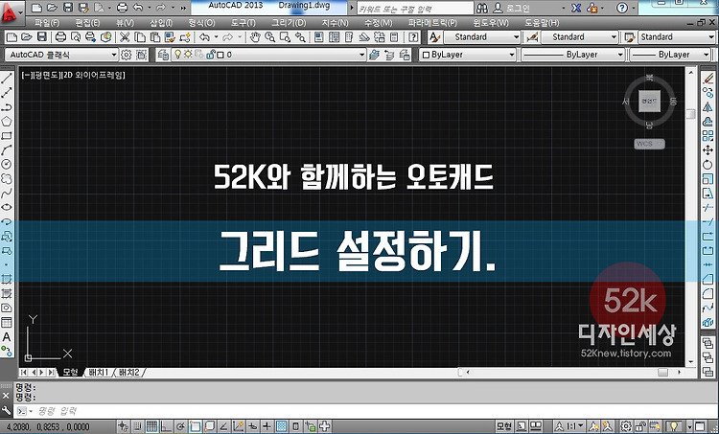Toggle Object Snap in status bar
719x434 pixels.
tap(195, 426)
